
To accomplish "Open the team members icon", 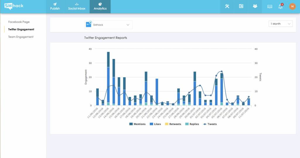I will [255, 6].
